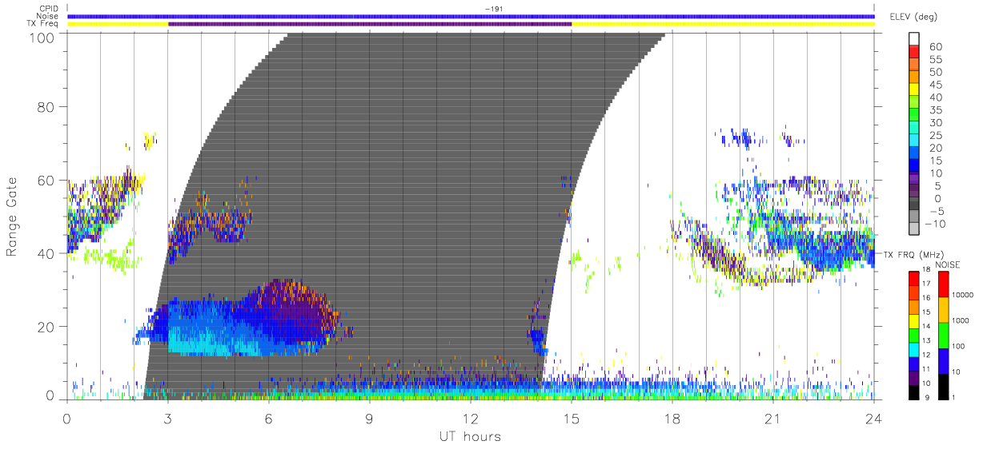This screenshot has height=453, width=983.
Task: Select the white top cell of ELEV colorbar
Action: pos(914,40)
